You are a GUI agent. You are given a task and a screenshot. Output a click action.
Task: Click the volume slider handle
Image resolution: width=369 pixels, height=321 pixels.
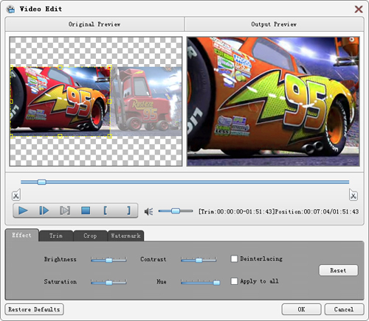click(176, 211)
